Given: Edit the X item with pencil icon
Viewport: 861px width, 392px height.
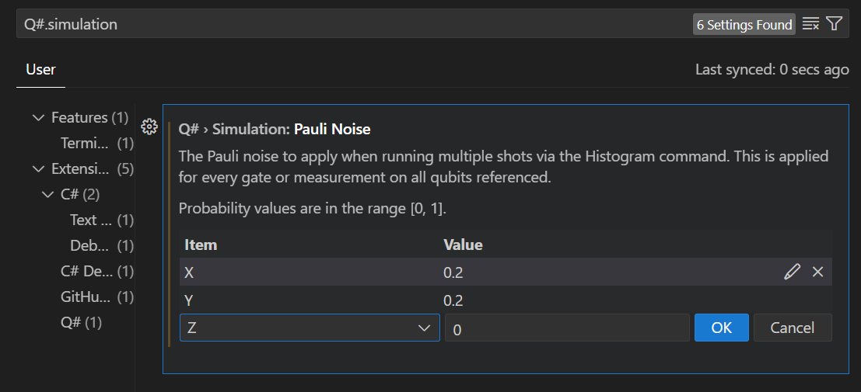Looking at the screenshot, I should click(792, 272).
